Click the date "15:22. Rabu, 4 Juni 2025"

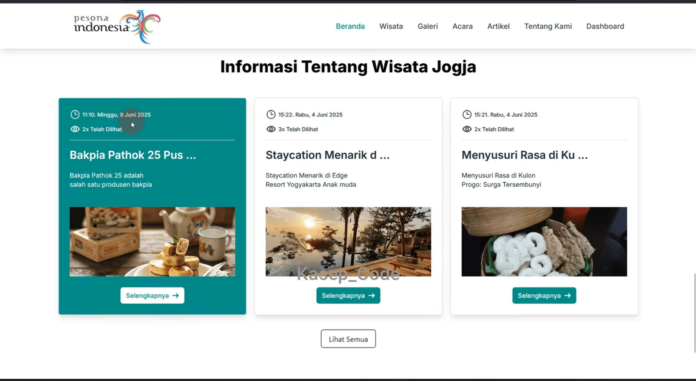coord(310,115)
